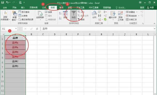The image size is (157, 95).
Task: Open 获取外部数据 (Get External Data)
Action: point(5,16)
